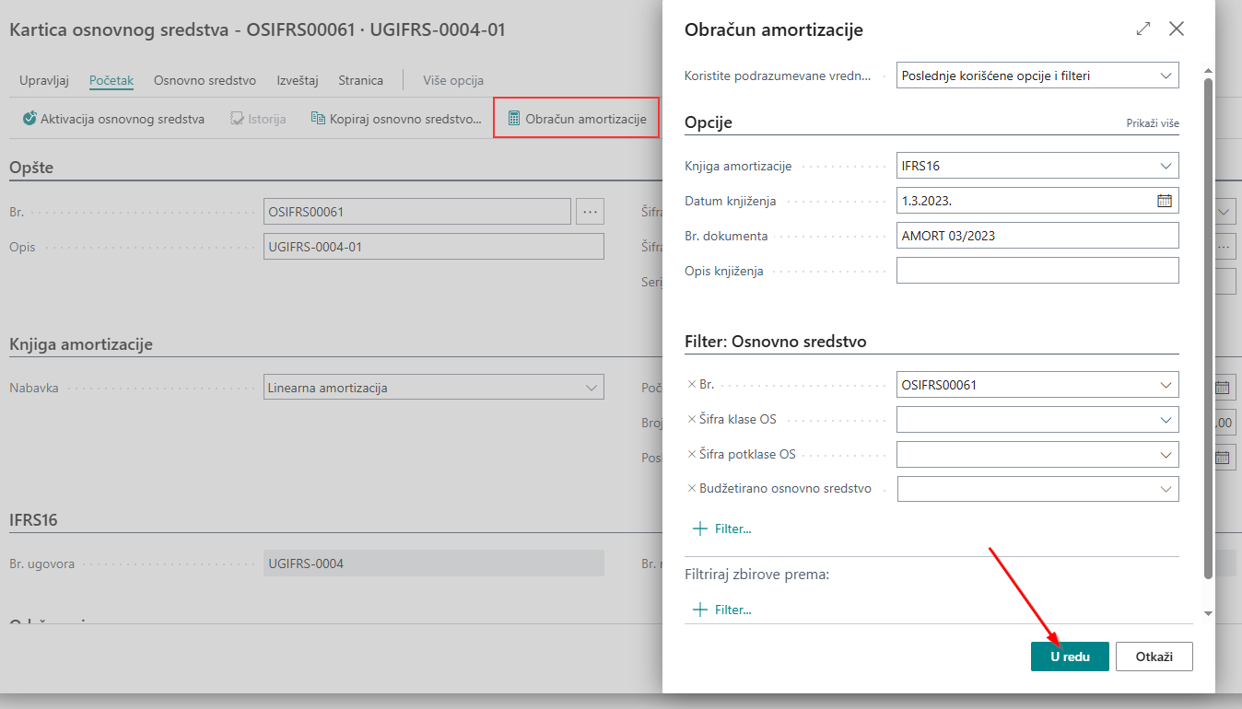Remove the Br. filter with its X
This screenshot has height=709, width=1242.
(692, 384)
